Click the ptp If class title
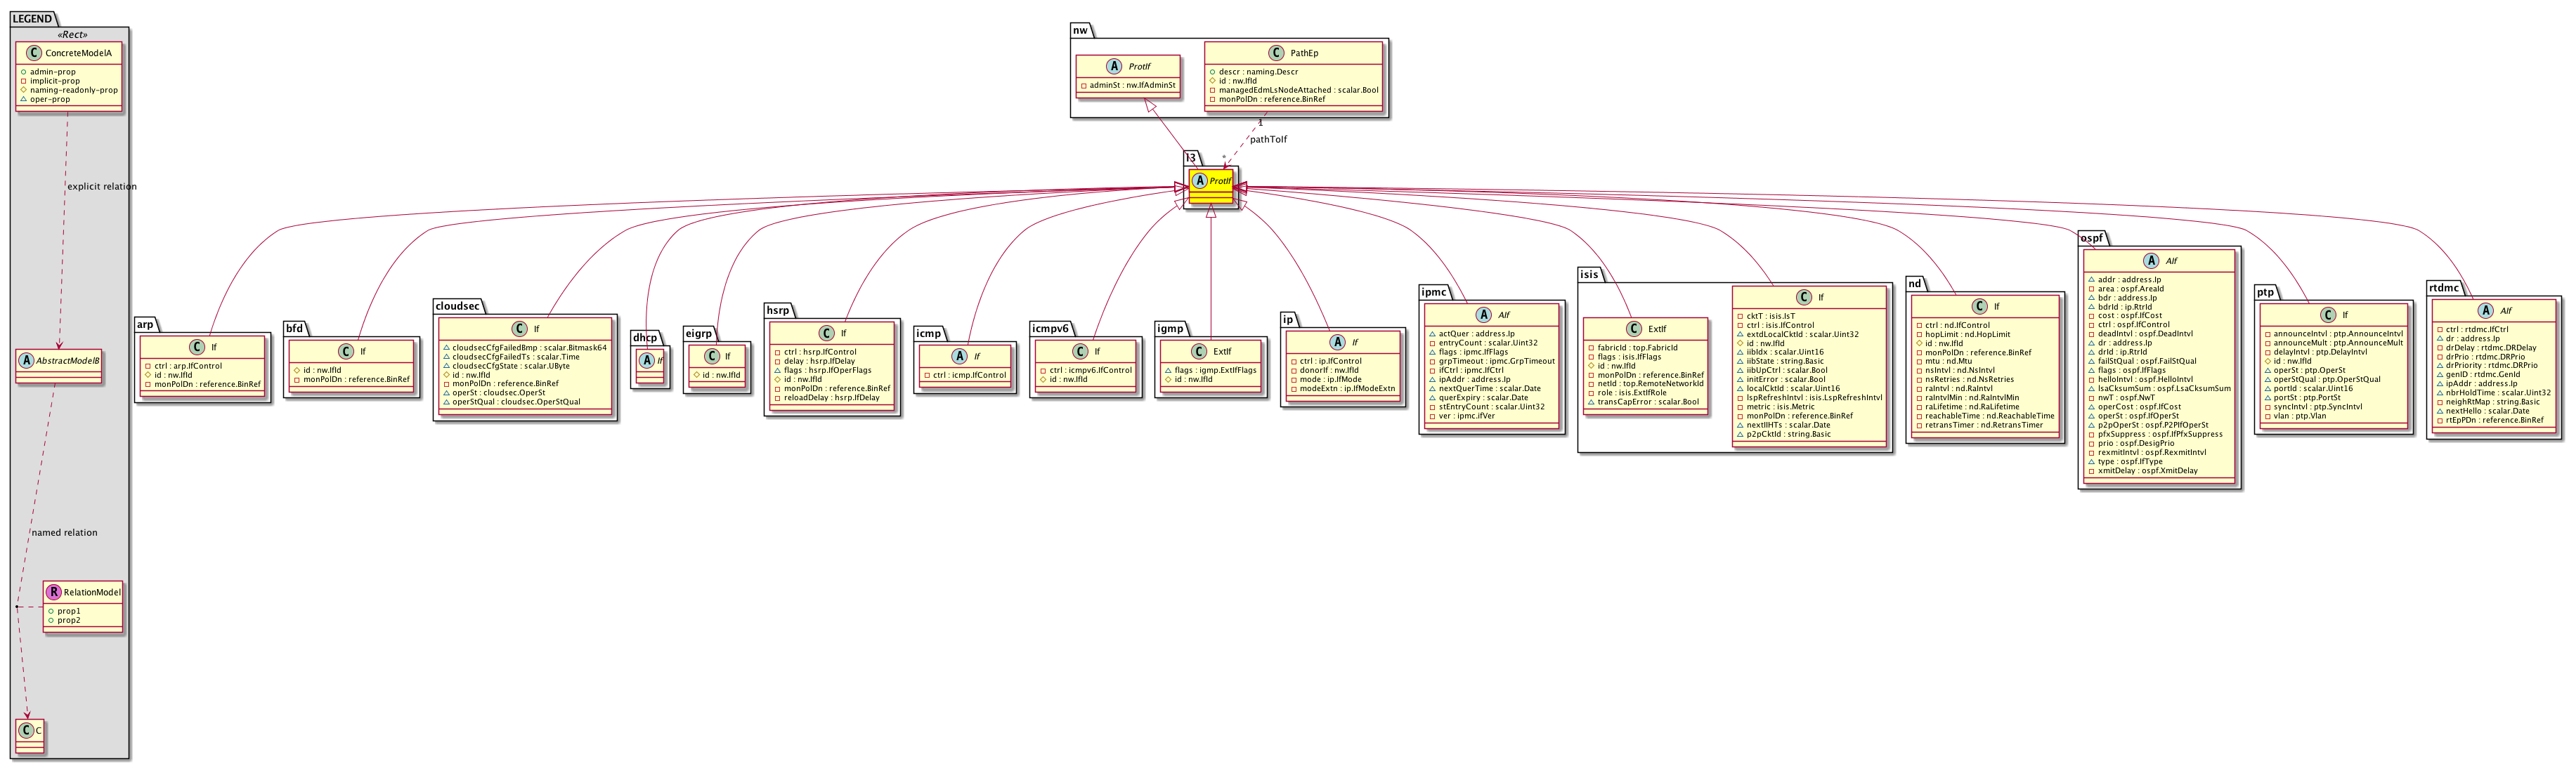Screen dimensions: 2576x766 pyautogui.click(x=2345, y=315)
